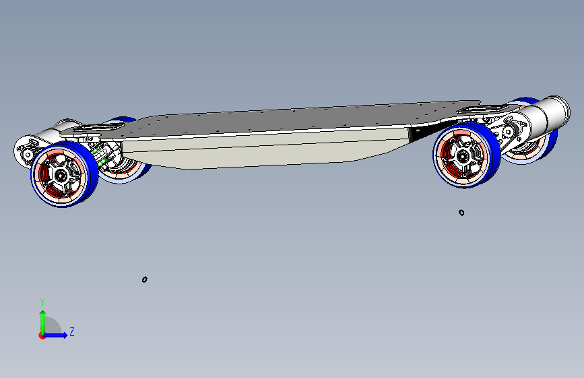The height and width of the screenshot is (378, 584).
Task: Click the red origin dot of the triad
Action: tap(42, 336)
